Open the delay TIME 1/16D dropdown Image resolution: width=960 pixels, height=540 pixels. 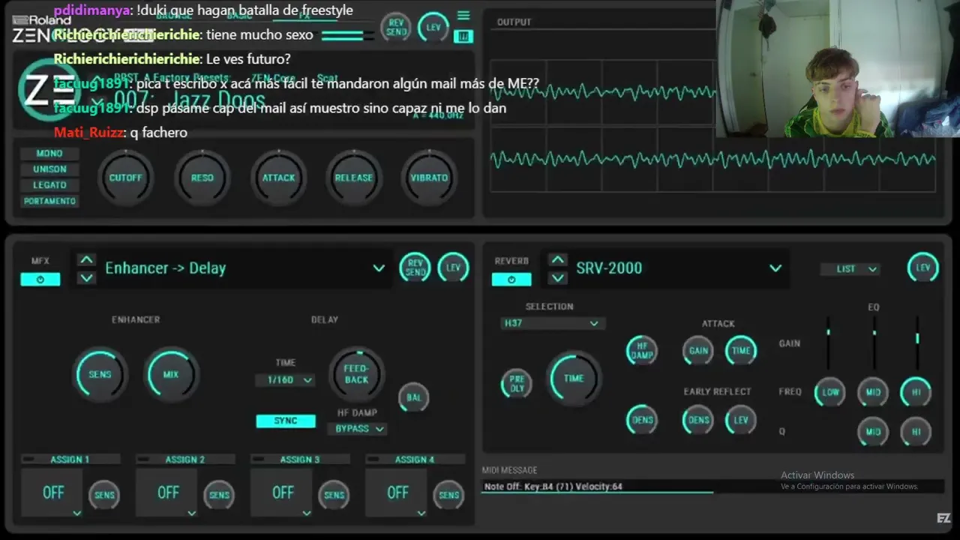pos(285,380)
